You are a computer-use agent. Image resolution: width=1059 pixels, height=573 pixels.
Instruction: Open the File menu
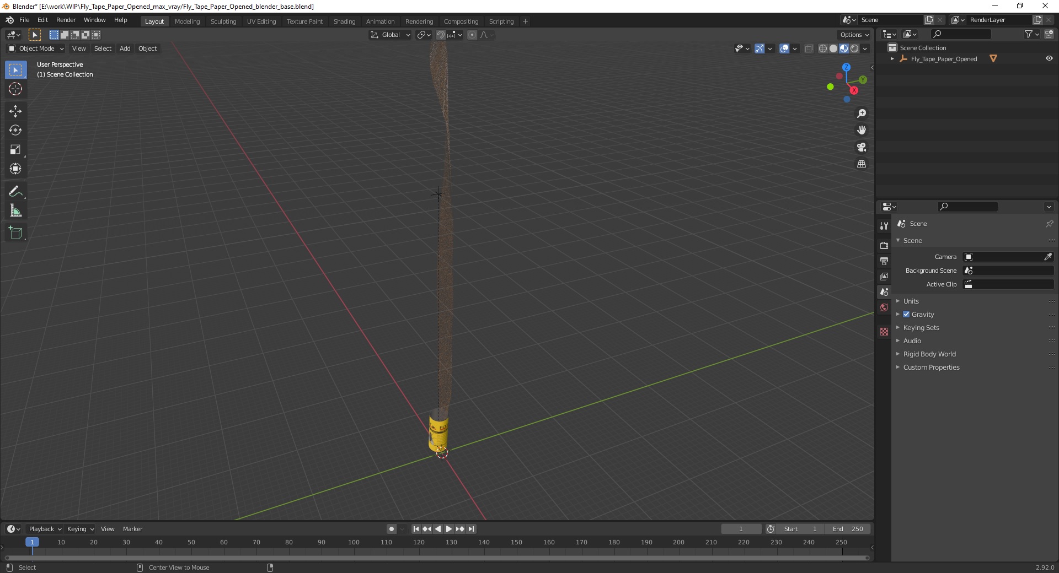(24, 20)
